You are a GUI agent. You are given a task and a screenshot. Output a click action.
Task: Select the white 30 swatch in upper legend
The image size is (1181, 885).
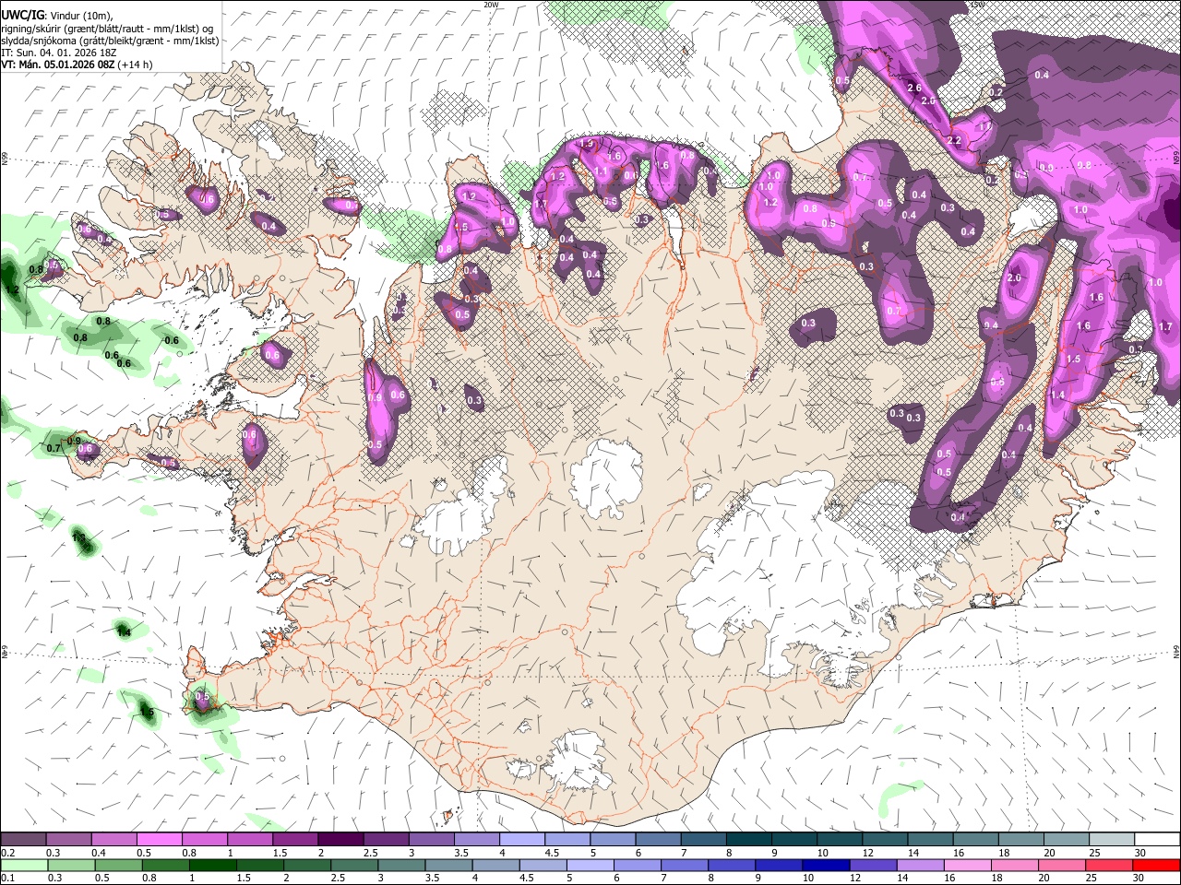pyautogui.click(x=1156, y=839)
